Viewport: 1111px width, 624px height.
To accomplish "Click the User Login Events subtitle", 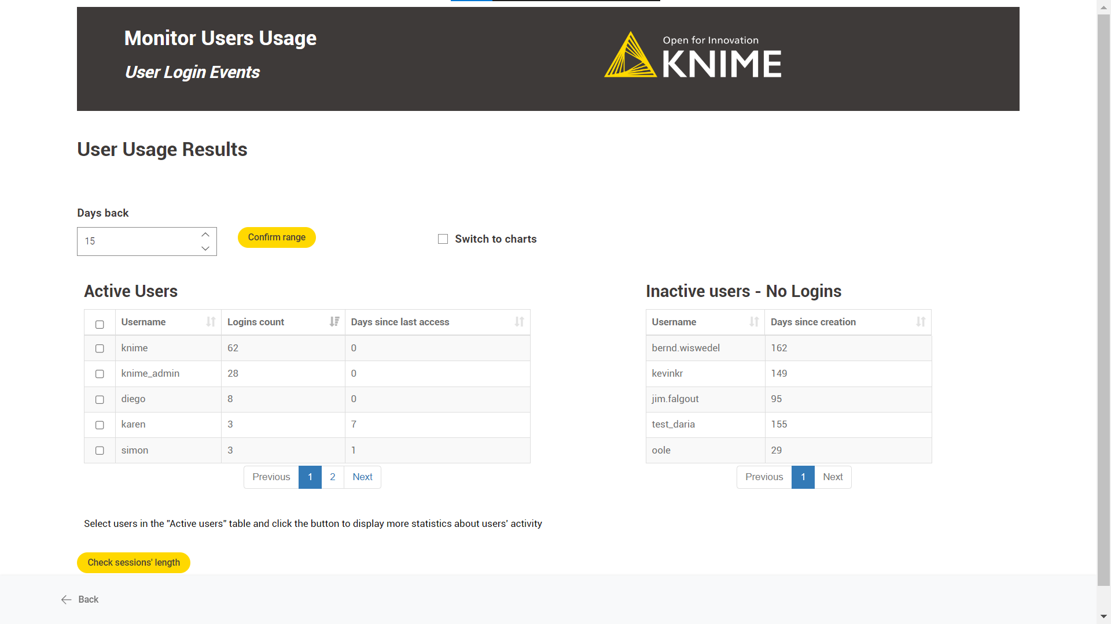I will coord(192,72).
